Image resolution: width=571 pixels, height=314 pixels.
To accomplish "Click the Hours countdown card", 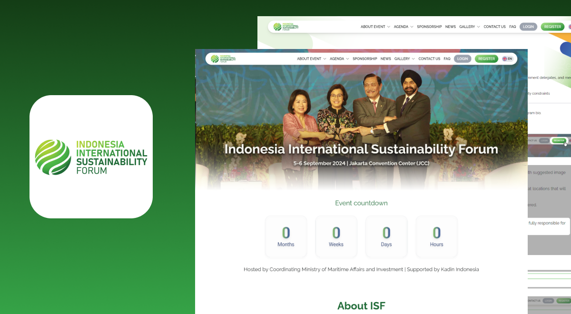I will (436, 236).
